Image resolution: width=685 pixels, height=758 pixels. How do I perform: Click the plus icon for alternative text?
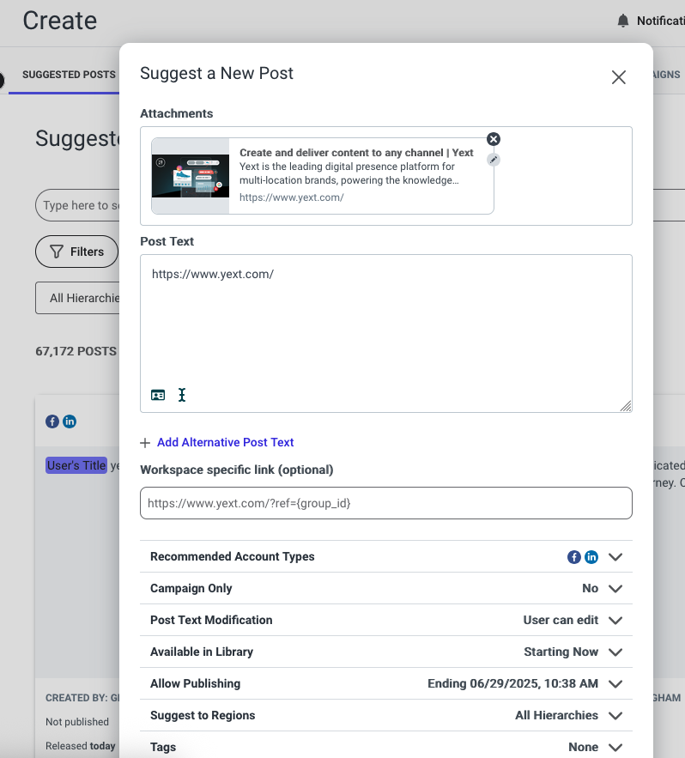145,443
